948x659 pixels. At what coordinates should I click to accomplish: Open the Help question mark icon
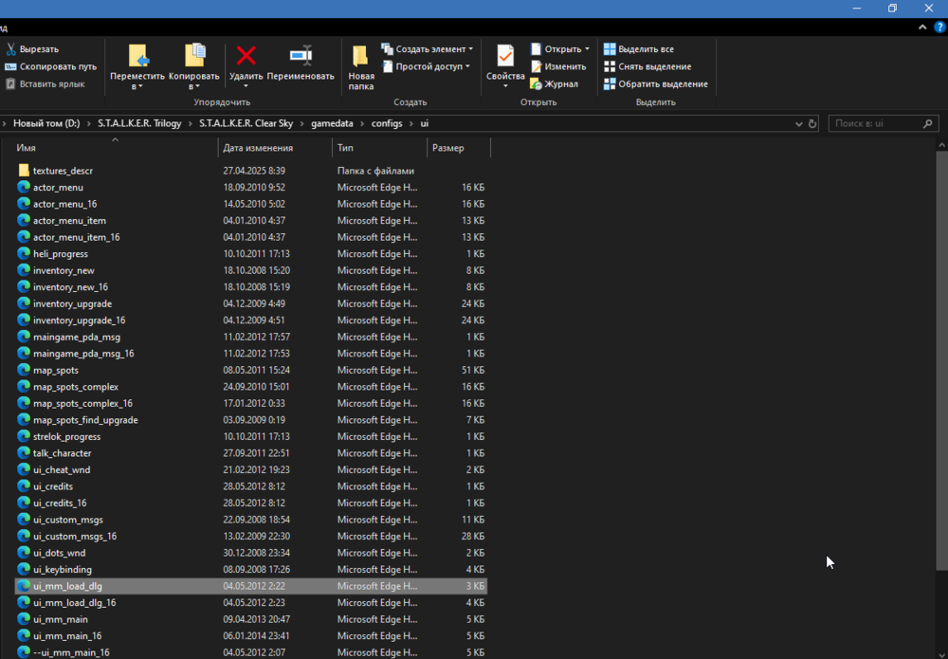click(x=939, y=27)
